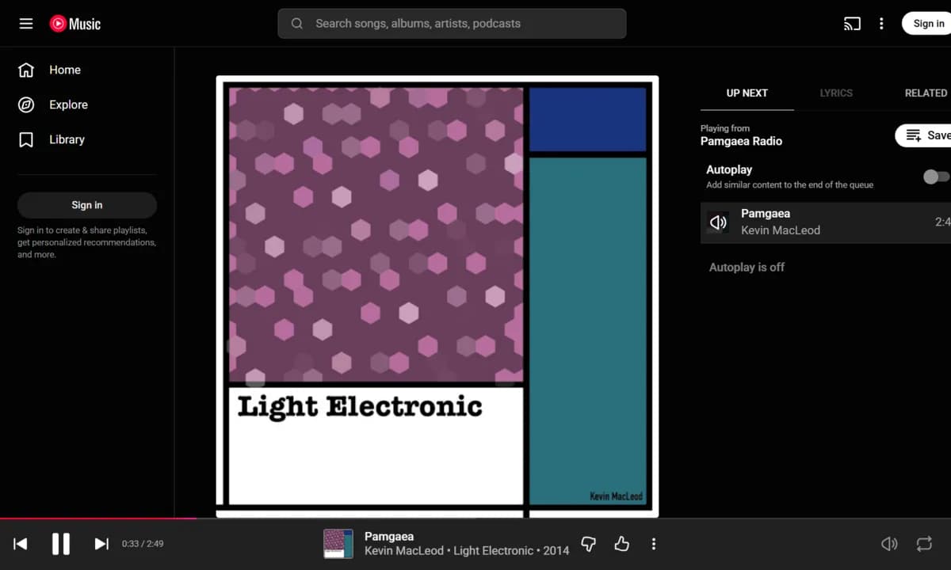
Task: Open the top-right more options menu
Action: (x=881, y=24)
